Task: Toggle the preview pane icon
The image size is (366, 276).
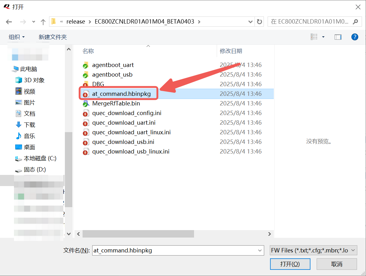Action: pos(338,37)
